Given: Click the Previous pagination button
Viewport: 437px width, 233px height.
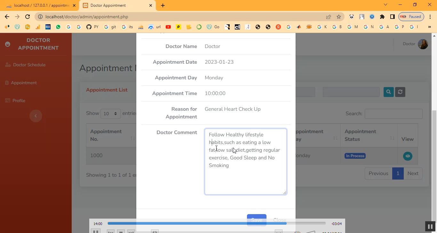Looking at the screenshot, I should (378, 173).
